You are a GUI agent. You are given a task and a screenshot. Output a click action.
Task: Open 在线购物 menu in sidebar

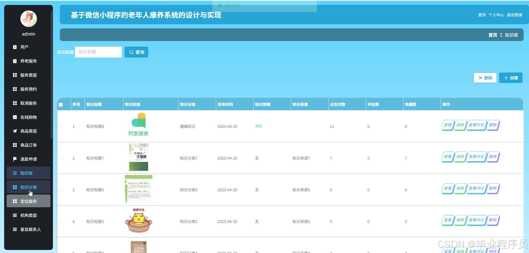28,117
